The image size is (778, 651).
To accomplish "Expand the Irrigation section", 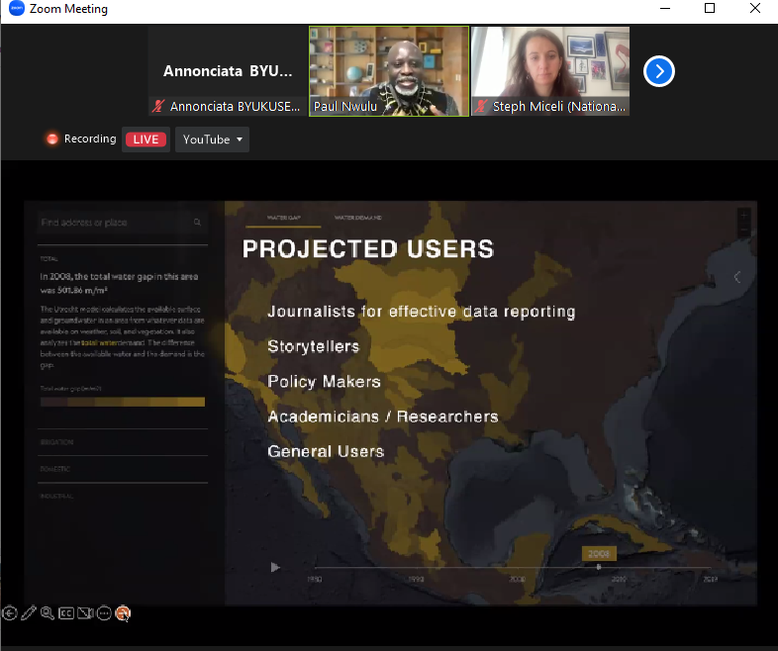I will pos(57,442).
